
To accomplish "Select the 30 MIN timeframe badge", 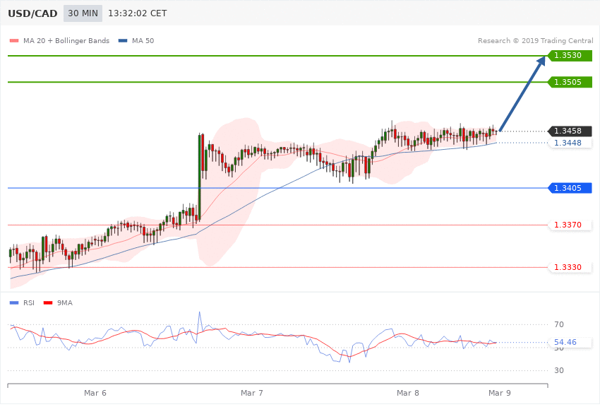I will tap(83, 13).
